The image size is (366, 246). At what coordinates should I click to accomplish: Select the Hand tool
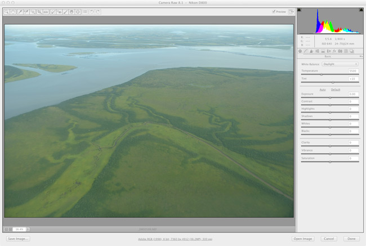13,11
